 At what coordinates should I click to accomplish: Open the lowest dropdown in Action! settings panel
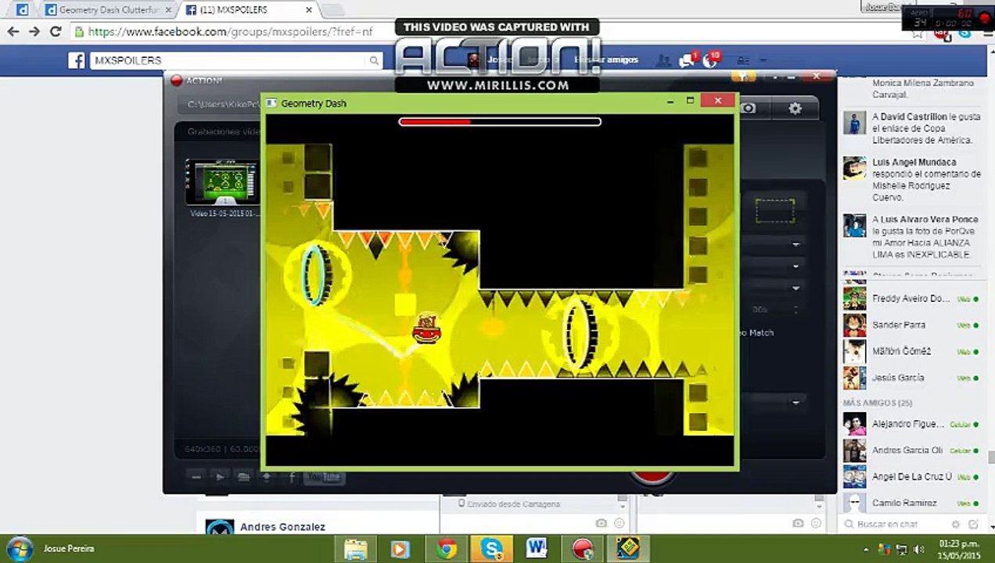point(796,403)
